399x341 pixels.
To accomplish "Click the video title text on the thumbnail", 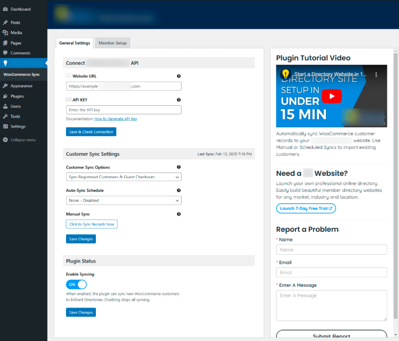I will point(330,74).
